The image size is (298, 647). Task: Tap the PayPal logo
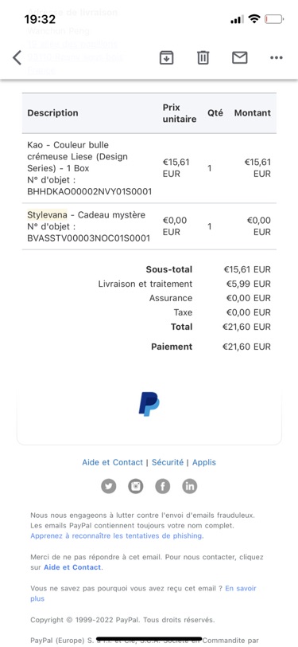coord(149,403)
